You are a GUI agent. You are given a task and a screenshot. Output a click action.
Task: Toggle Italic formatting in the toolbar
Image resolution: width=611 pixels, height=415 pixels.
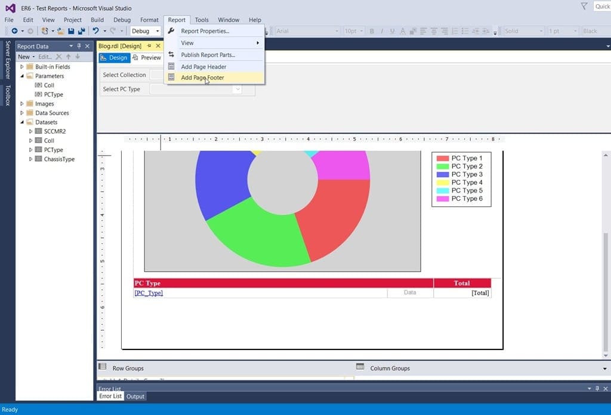[382, 31]
